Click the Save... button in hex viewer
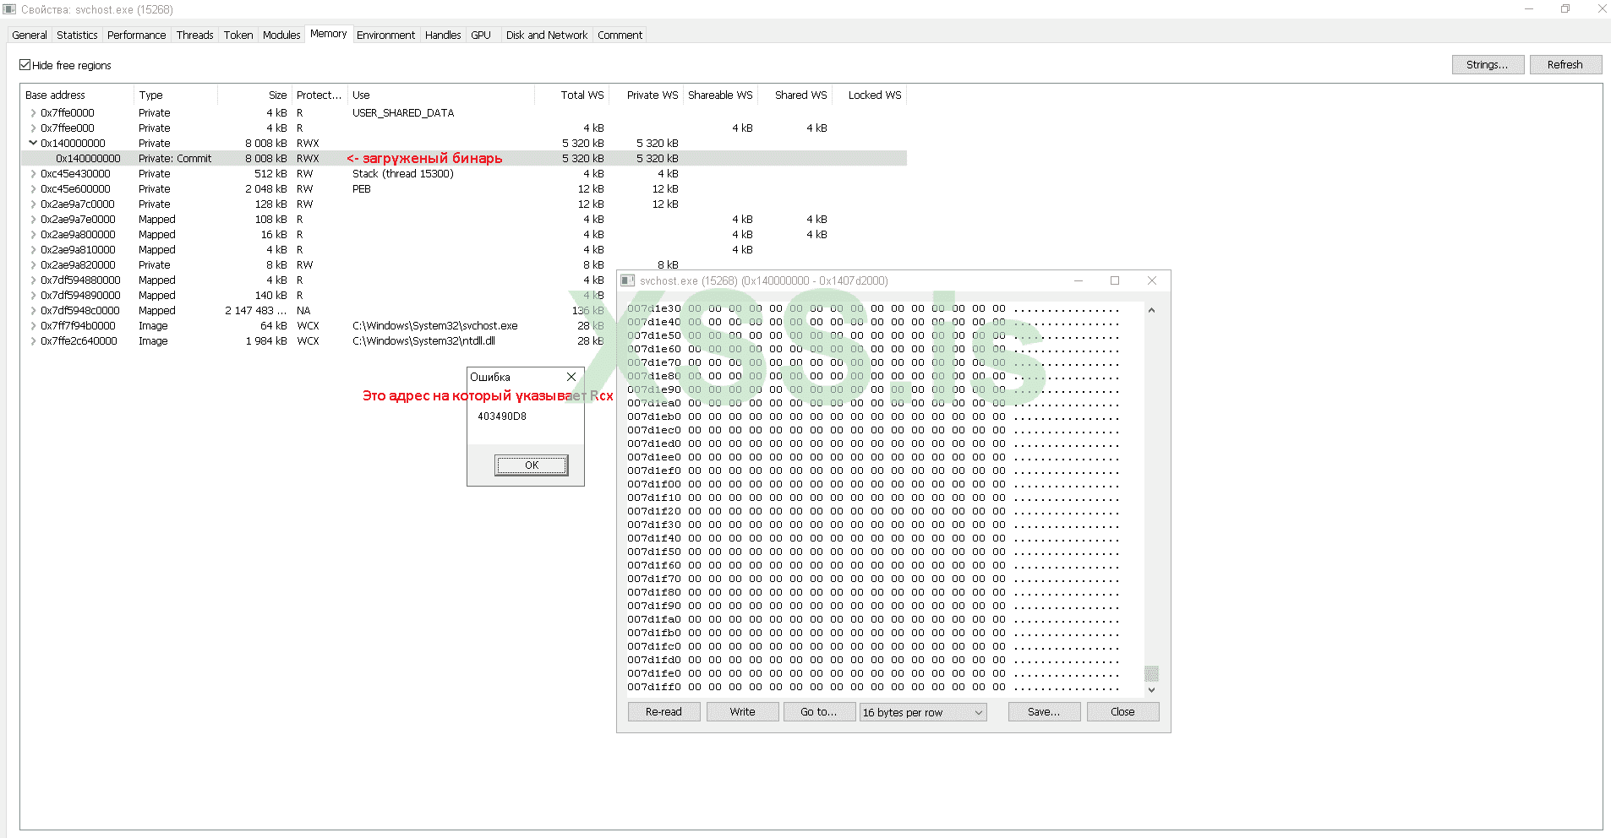The height and width of the screenshot is (838, 1611). [x=1044, y=712]
